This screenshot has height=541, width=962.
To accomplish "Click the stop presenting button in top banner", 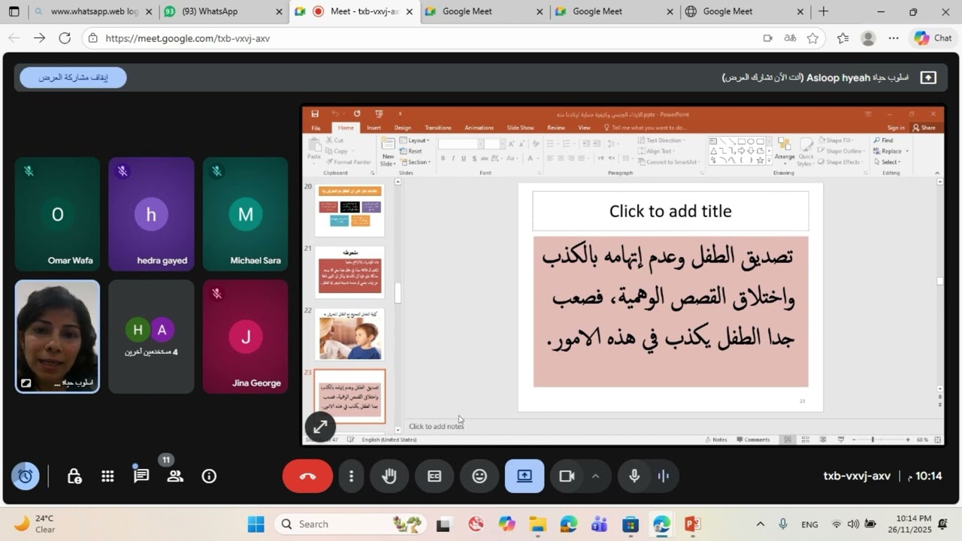I will coord(73,77).
